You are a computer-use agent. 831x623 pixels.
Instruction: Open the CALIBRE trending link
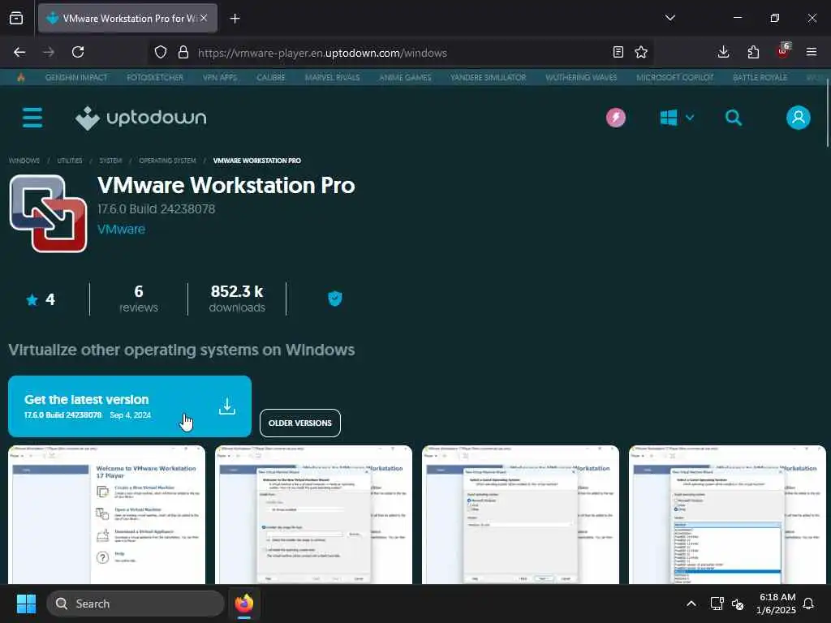click(x=271, y=77)
